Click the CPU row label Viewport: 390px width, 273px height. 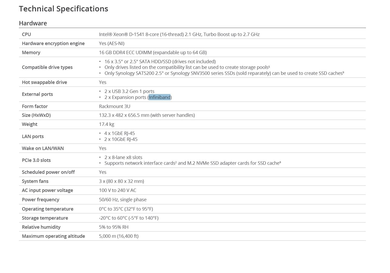point(26,34)
